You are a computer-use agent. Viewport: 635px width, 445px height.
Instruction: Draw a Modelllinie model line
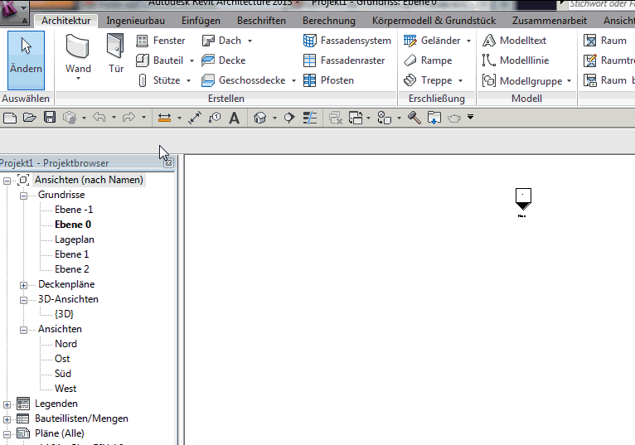tap(516, 60)
